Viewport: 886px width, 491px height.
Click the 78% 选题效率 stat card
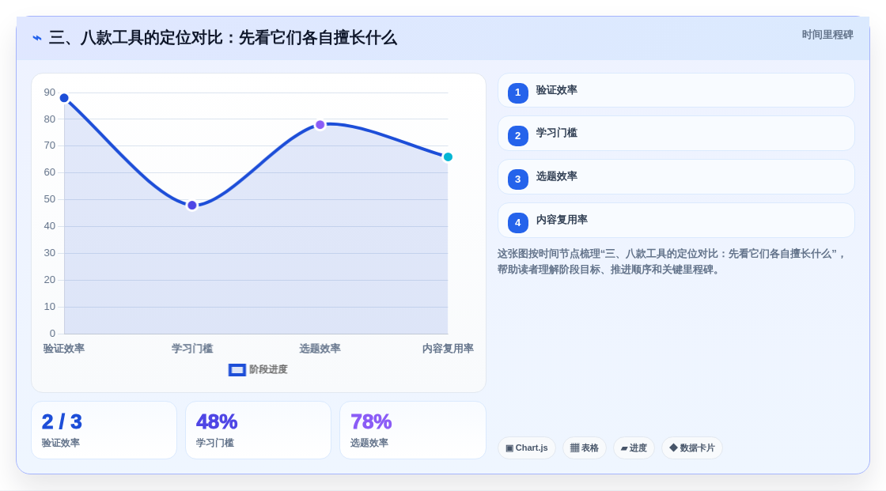(x=413, y=431)
